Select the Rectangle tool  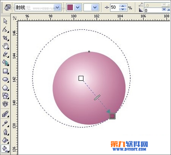(x=5, y=71)
